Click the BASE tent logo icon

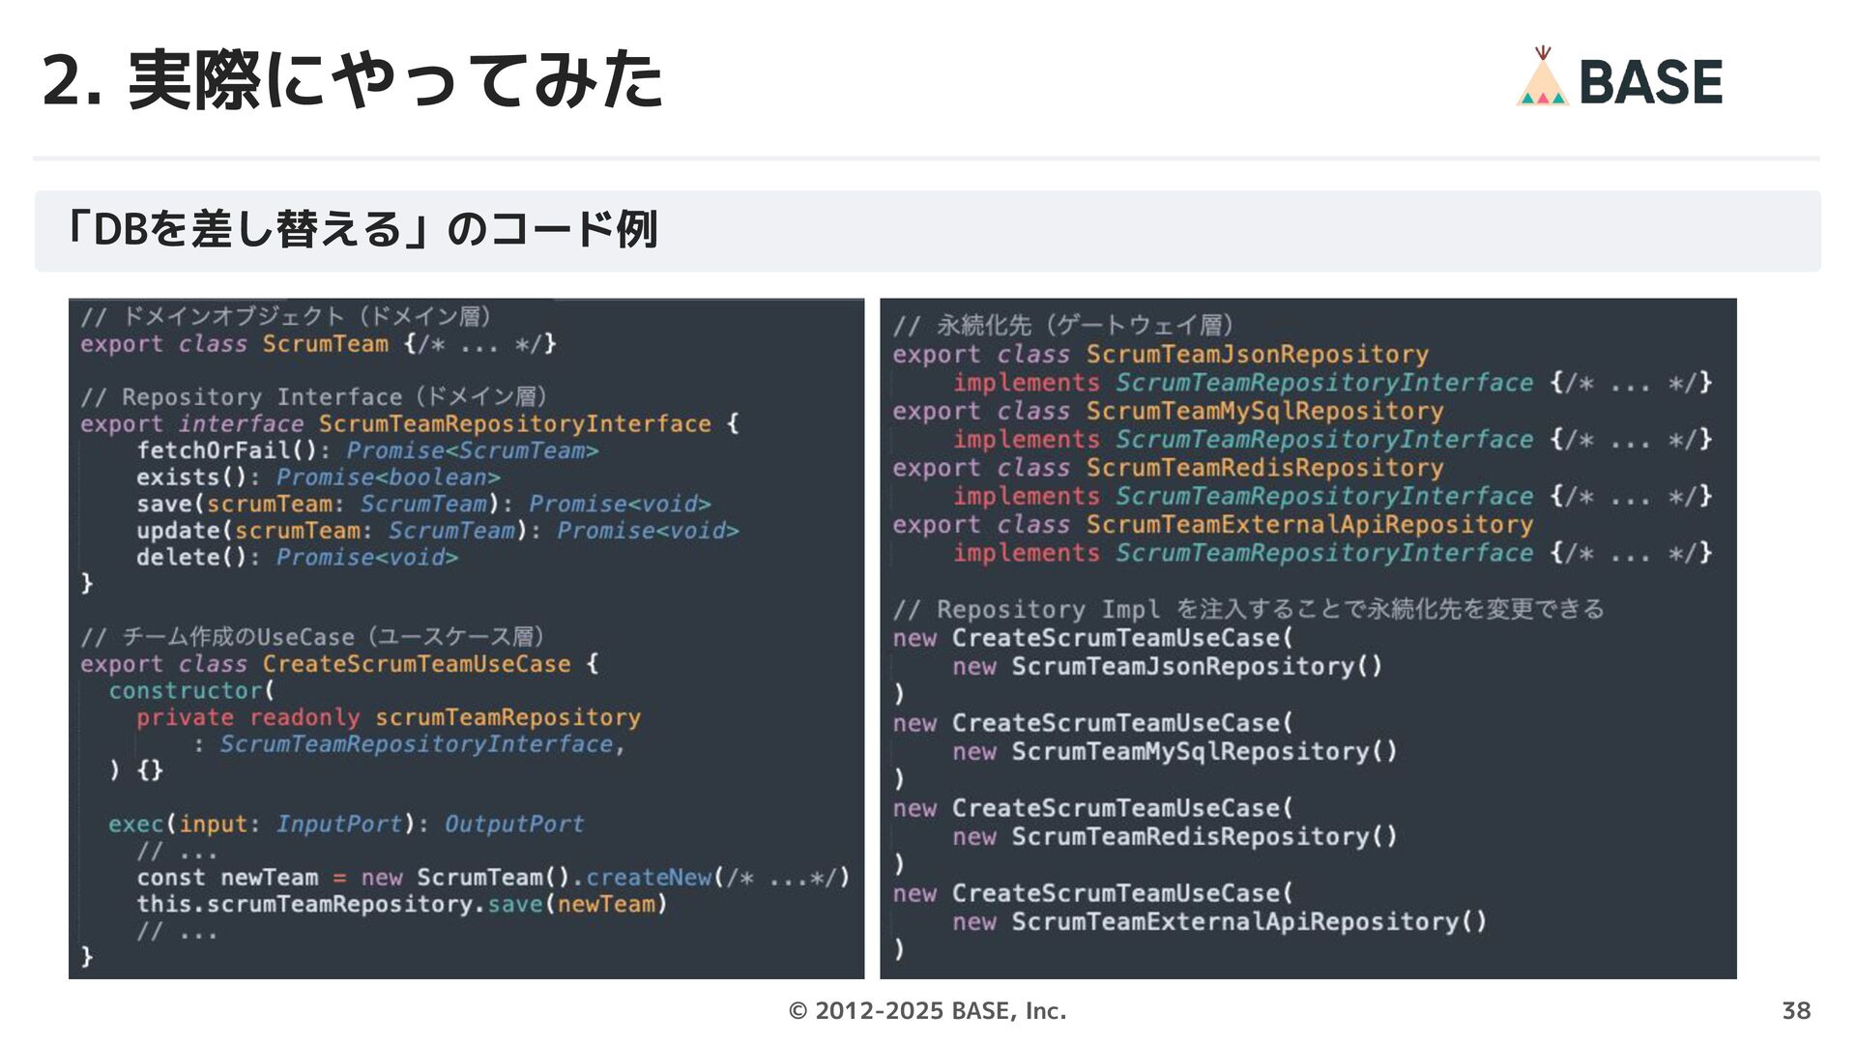coord(1542,77)
